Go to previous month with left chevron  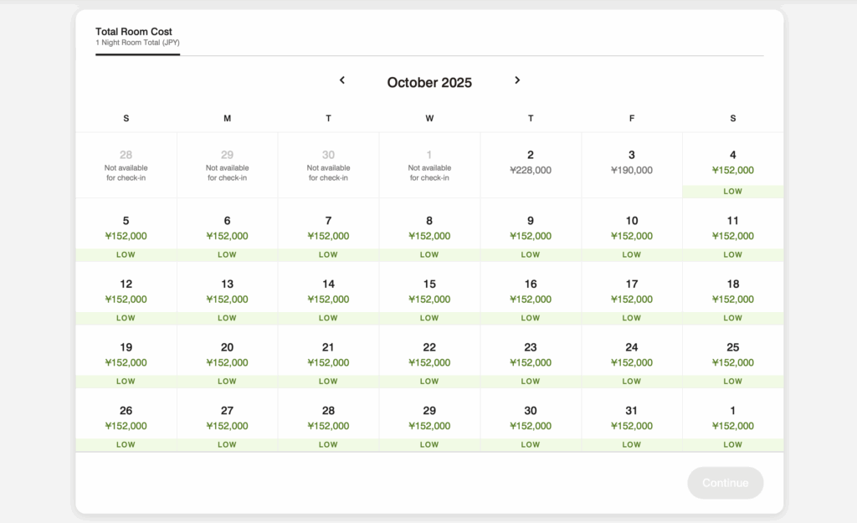pos(341,80)
